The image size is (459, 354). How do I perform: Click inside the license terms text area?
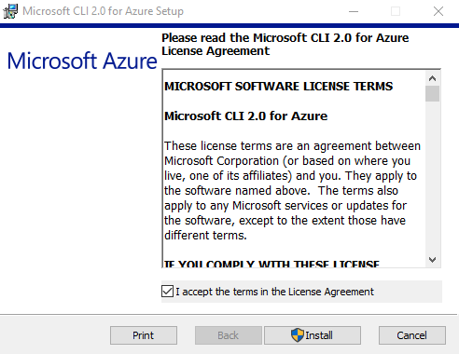[294, 169]
